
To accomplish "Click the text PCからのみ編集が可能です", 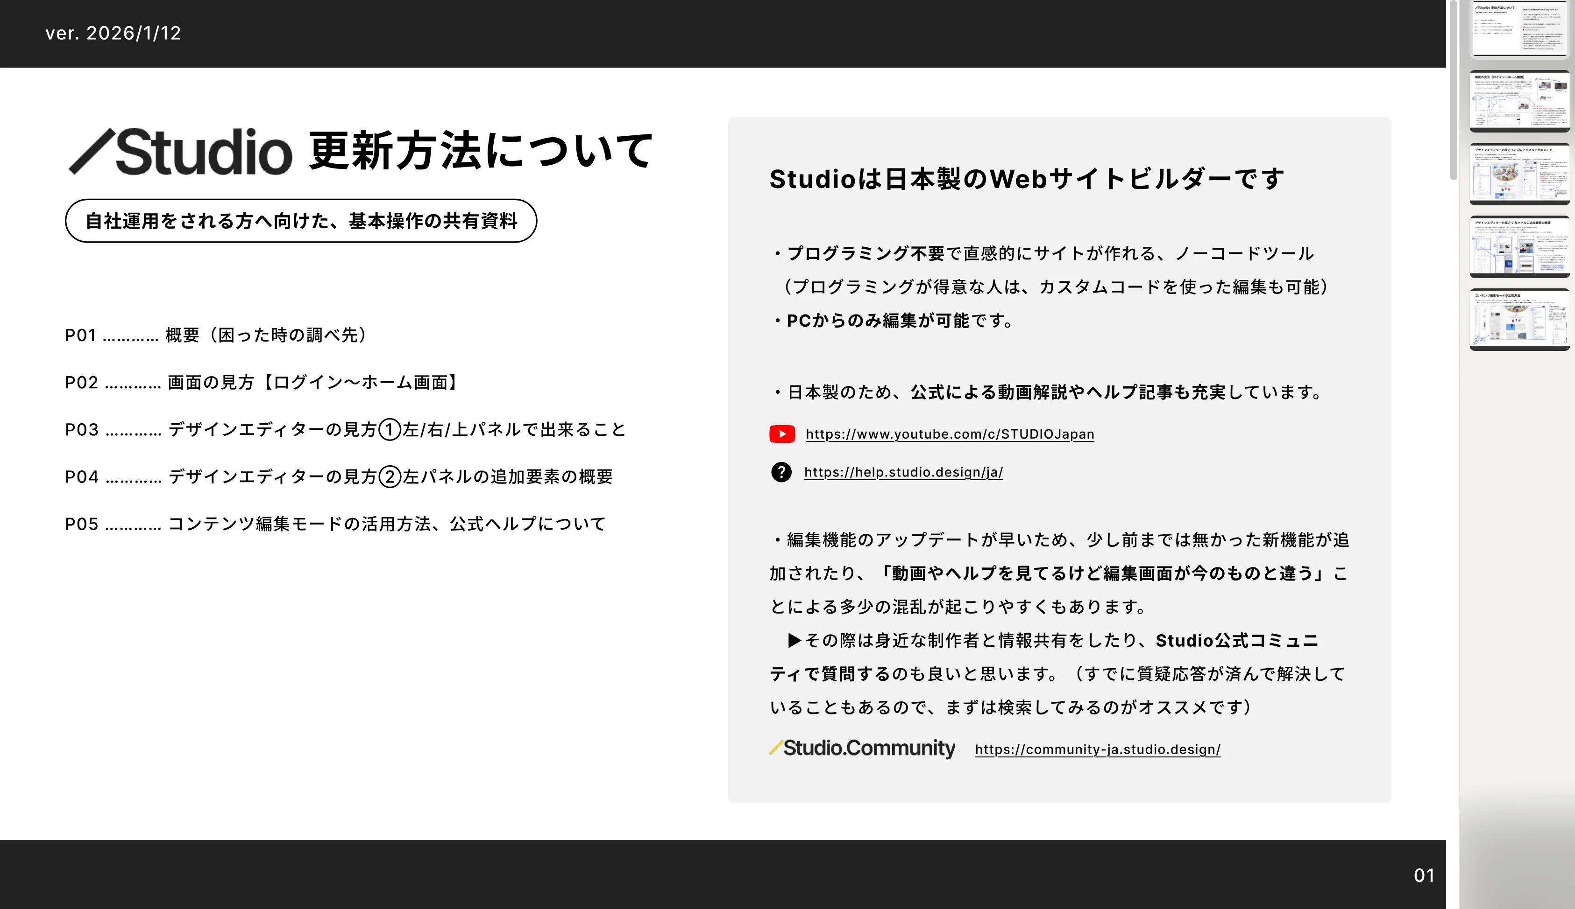I will (900, 321).
